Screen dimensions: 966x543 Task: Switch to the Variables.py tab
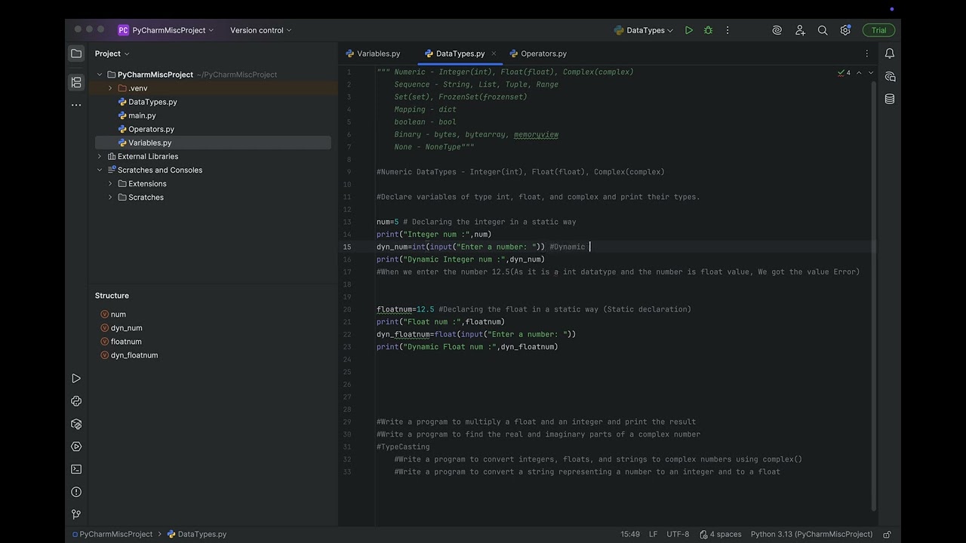(373, 54)
